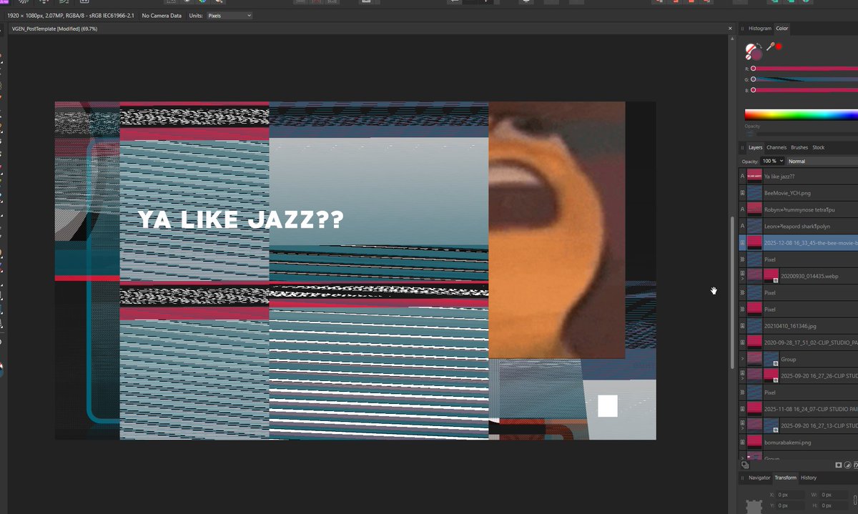
Task: Click the Pixel layer thumbnail below 2025-09-20 16_27_26
Action: pyautogui.click(x=754, y=392)
